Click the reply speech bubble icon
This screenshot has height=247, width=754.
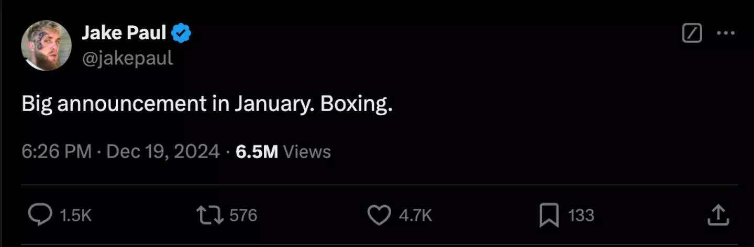(x=40, y=215)
